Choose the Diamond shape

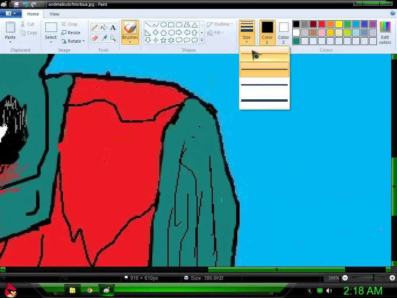click(x=156, y=33)
